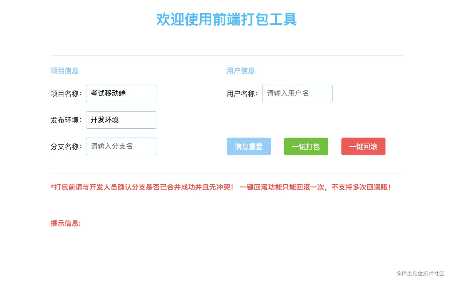Click the 用户名称 field label

point(242,93)
